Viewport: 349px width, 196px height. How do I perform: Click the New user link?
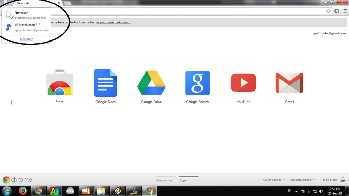pos(27,39)
